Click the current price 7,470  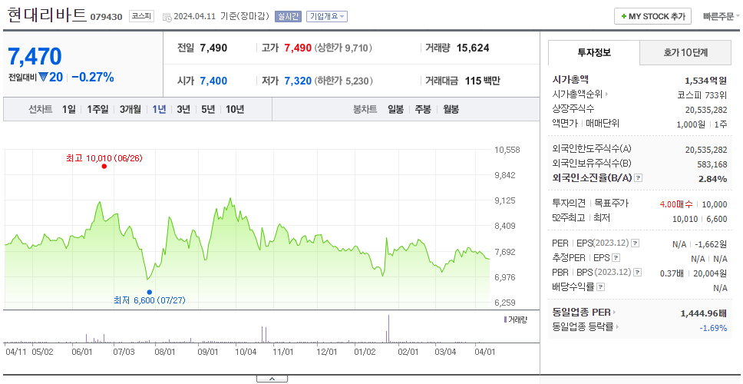35,56
